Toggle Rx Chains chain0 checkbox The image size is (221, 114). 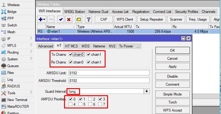click(70, 62)
